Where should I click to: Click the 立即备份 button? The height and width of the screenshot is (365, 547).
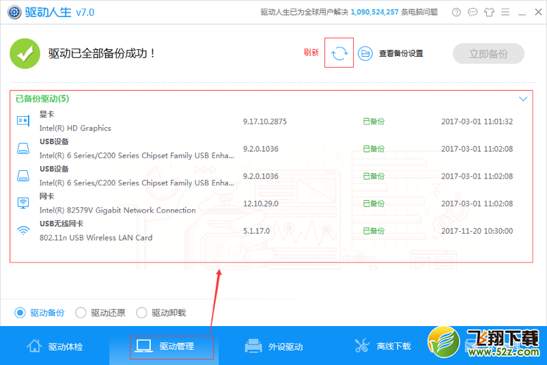[488, 54]
